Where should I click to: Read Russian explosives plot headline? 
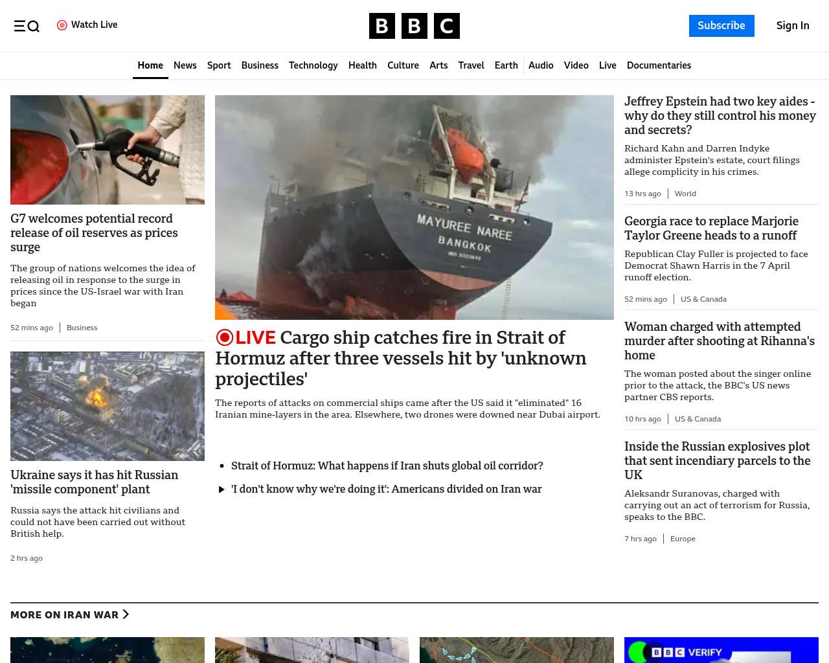pos(718,461)
